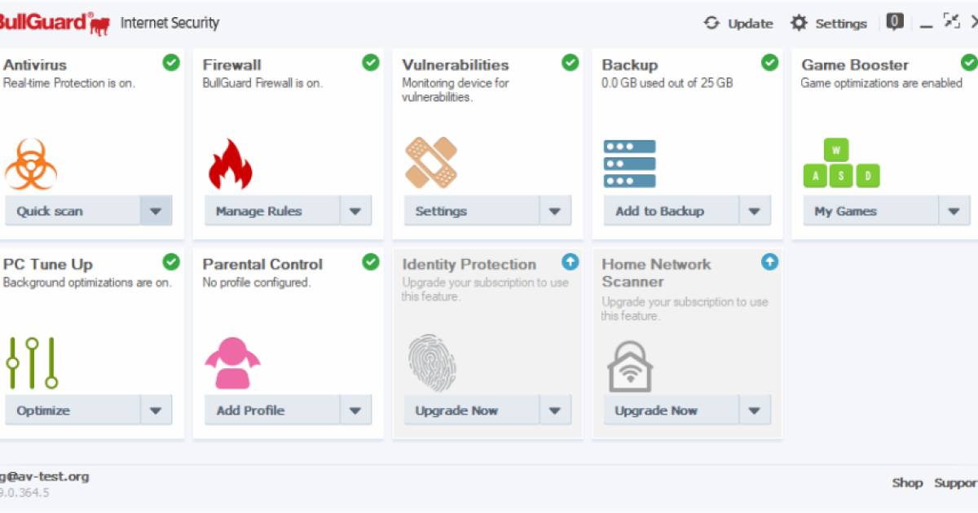Click the Parental Control girl icon

pyautogui.click(x=231, y=362)
